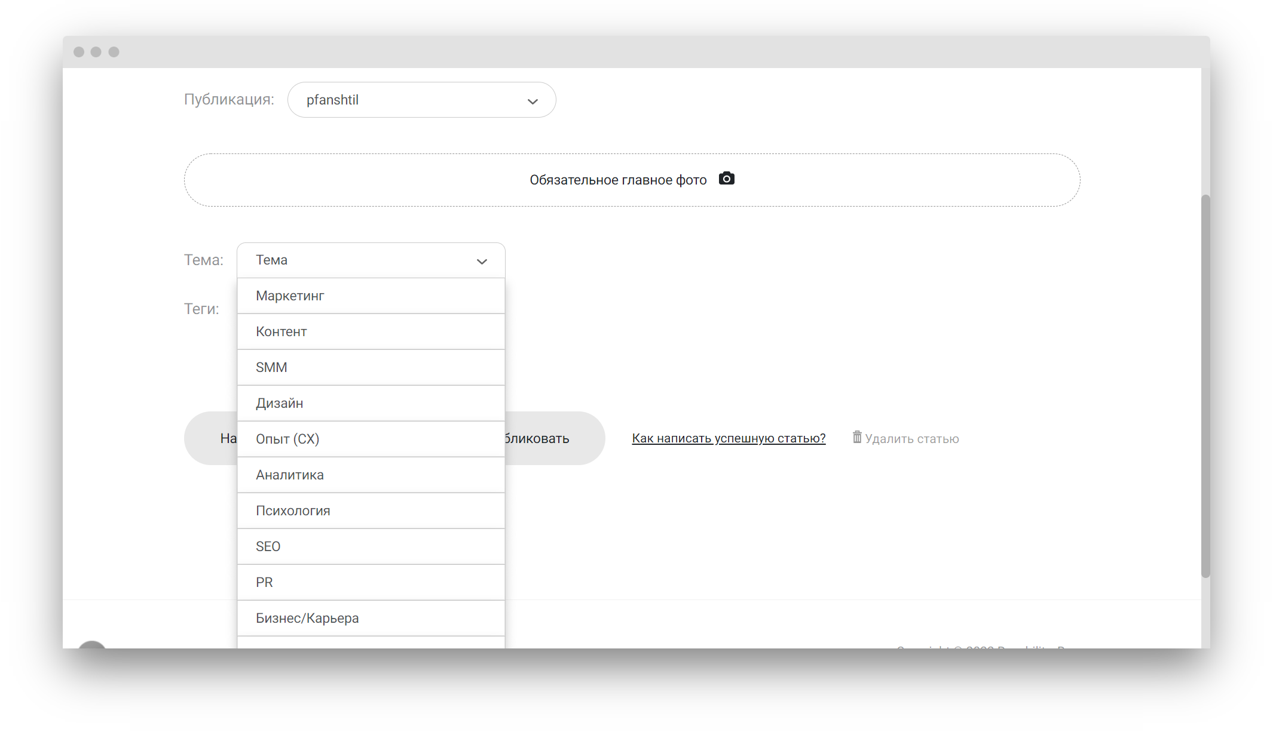Click the partially hidden publish button

[x=555, y=438]
